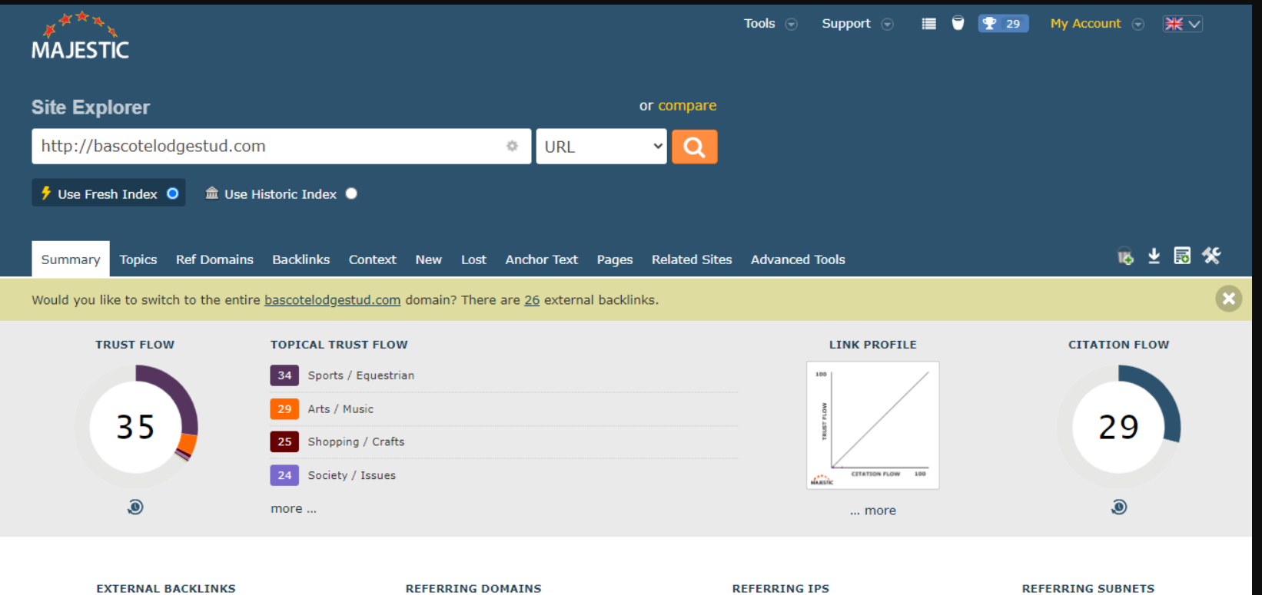Screen dimensions: 1262x595
Task: Click the 'LINK PROFILE' heading
Action: (873, 345)
